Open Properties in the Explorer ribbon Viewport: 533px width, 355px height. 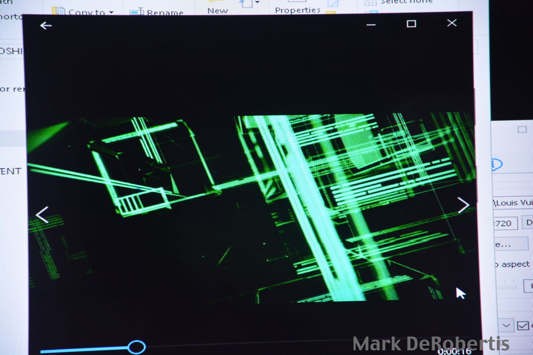click(297, 9)
